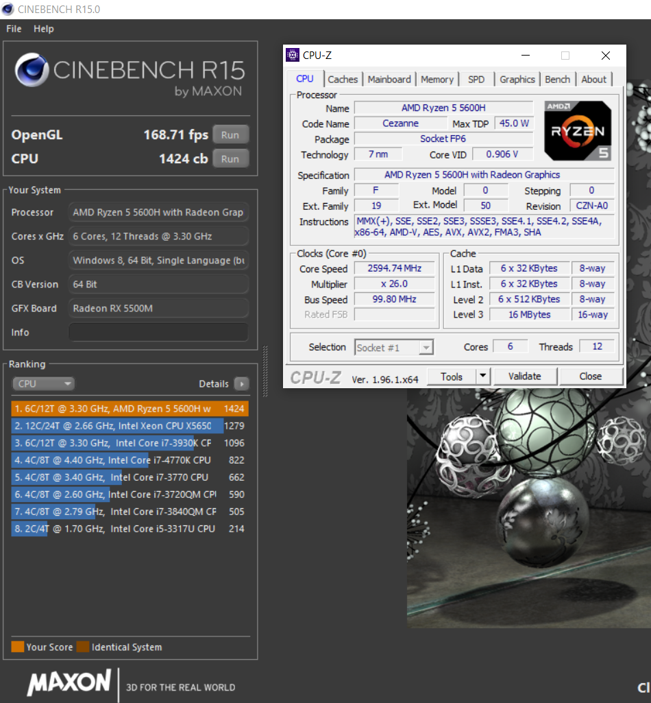Click the Core Speed value 2594.74 MHz

pos(394,268)
